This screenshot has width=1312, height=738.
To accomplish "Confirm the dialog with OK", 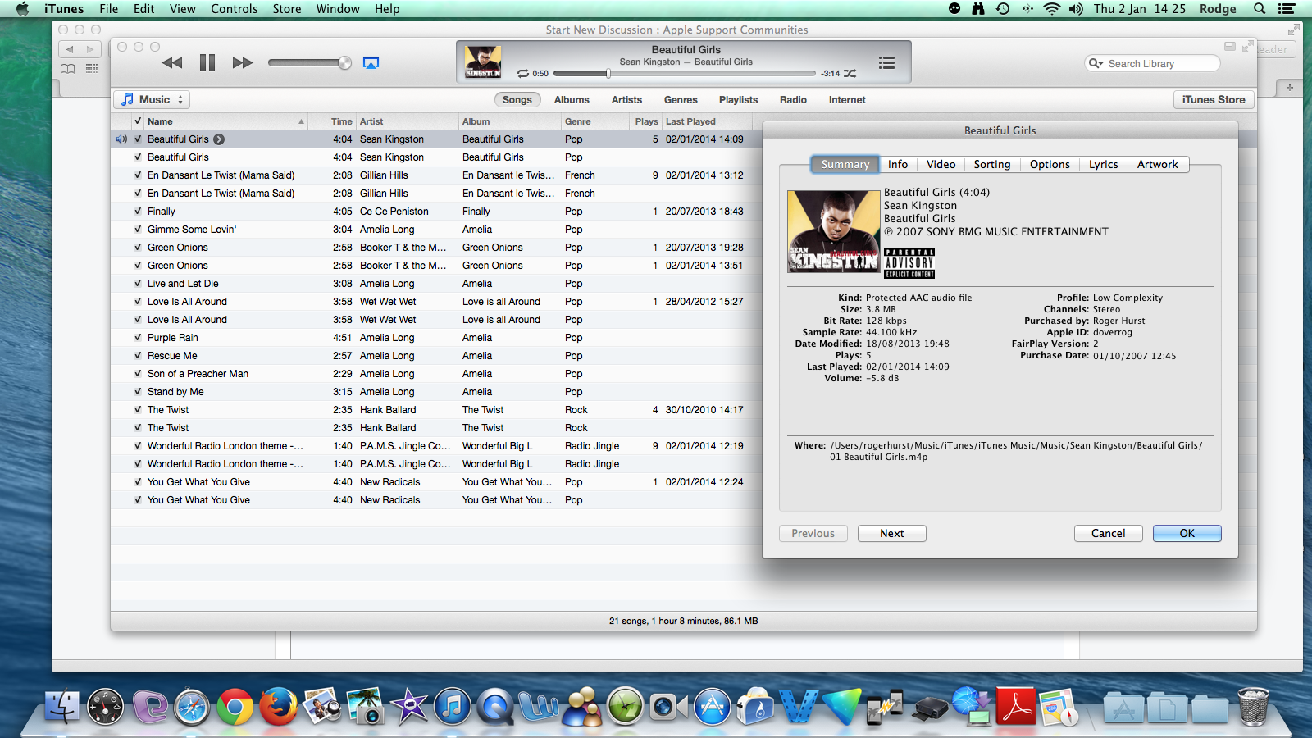I will pos(1187,534).
